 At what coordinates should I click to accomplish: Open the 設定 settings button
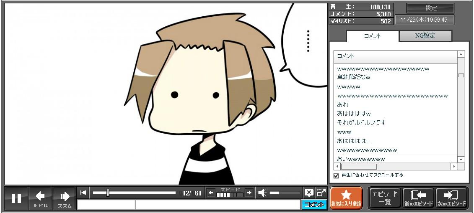[430, 8]
